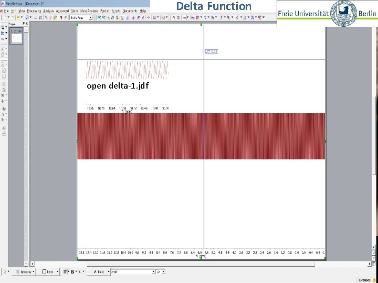This screenshot has width=378, height=283.
Task: Open the Predict menu
Action: (105, 11)
